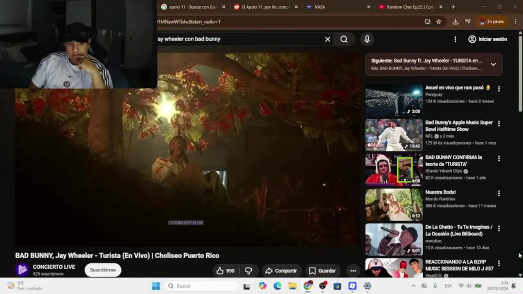Open Microsoft Edge from the taskbar

[x=277, y=286]
